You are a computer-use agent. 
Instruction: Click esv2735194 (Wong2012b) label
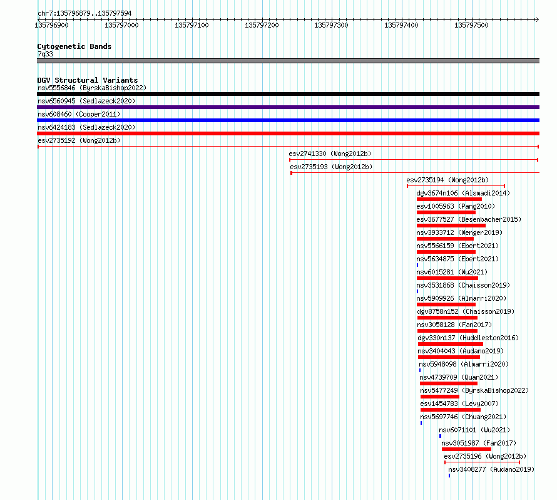(x=447, y=180)
